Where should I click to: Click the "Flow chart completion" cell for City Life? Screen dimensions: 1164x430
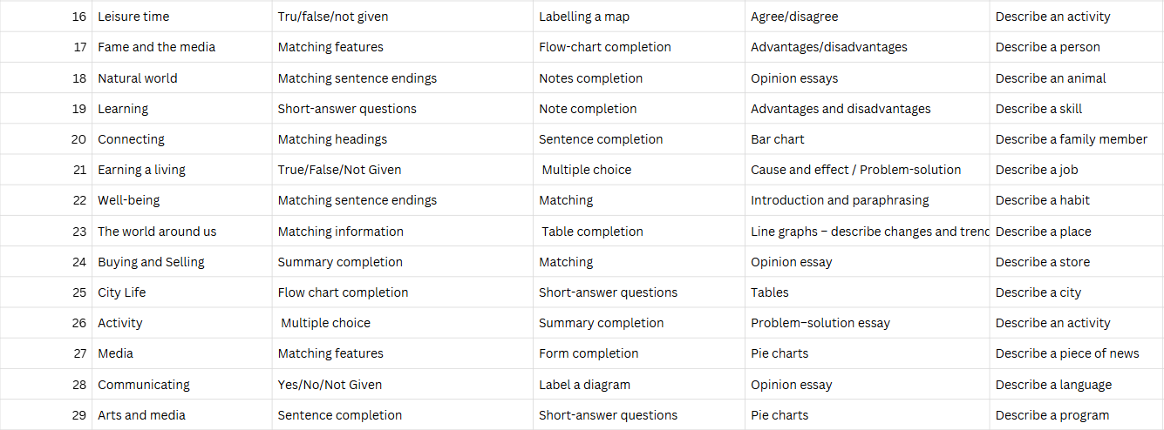tap(343, 292)
